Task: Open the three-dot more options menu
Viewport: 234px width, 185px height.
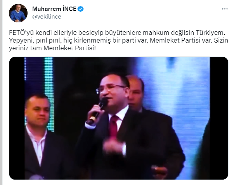Action: tap(225, 9)
